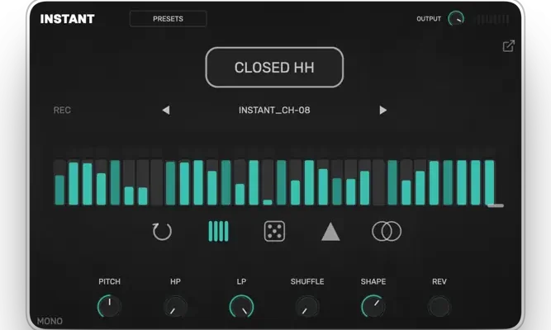551x330 pixels.
Task: Click the HP filter knob
Action: pos(175,306)
